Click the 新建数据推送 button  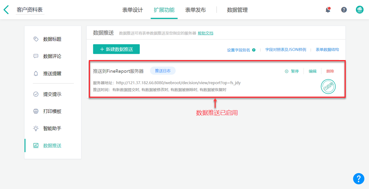click(x=116, y=49)
